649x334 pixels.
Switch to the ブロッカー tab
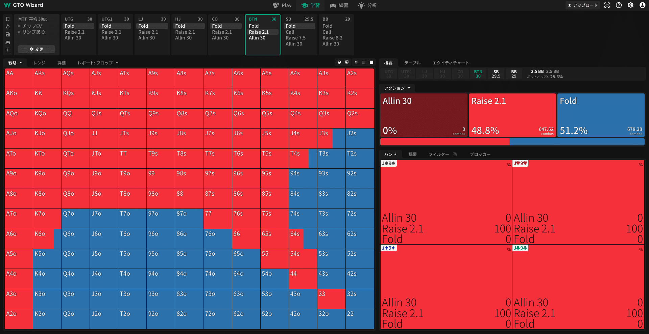[480, 154]
